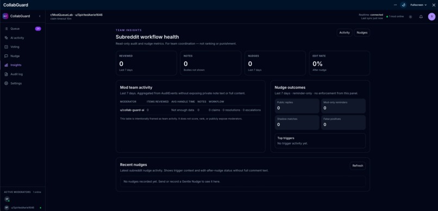
Task: Click the Items Reviewed column header
Action: [x=158, y=102]
